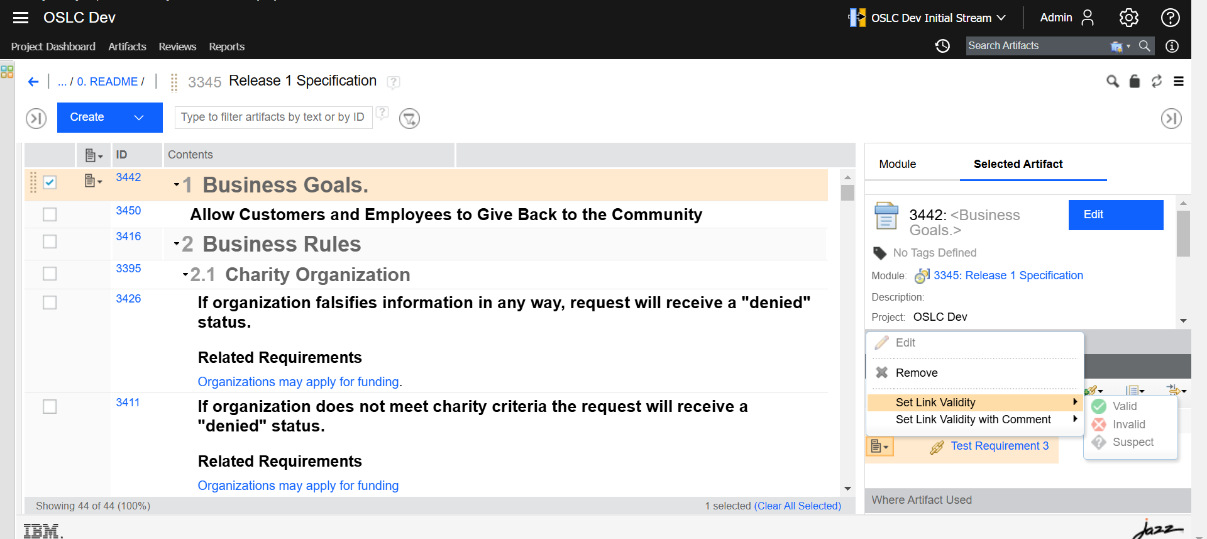Image resolution: width=1207 pixels, height=539 pixels.
Task: Go back using the left arrow
Action: (33, 82)
